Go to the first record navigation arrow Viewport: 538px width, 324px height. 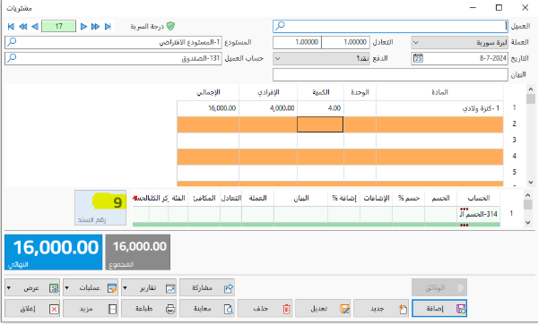coord(11,26)
